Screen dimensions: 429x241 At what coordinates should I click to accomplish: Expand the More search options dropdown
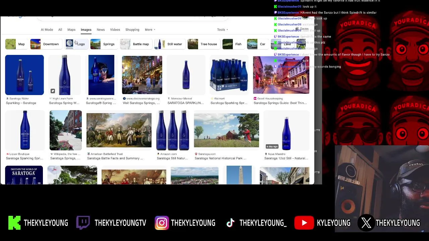[150, 30]
